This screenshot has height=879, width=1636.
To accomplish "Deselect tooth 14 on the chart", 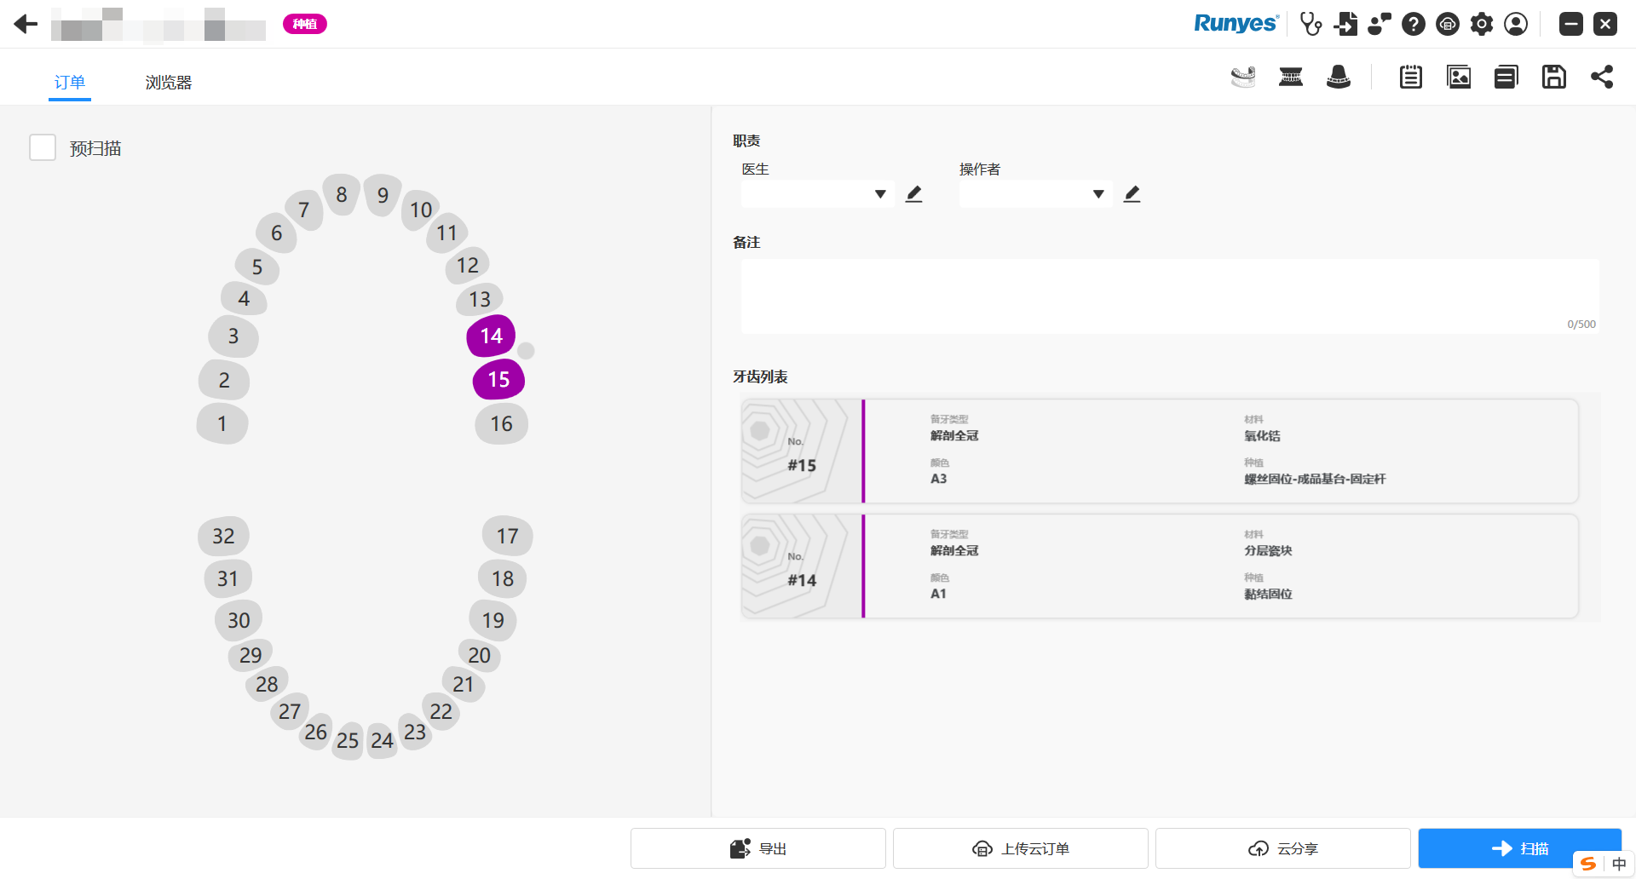I will tap(491, 336).
